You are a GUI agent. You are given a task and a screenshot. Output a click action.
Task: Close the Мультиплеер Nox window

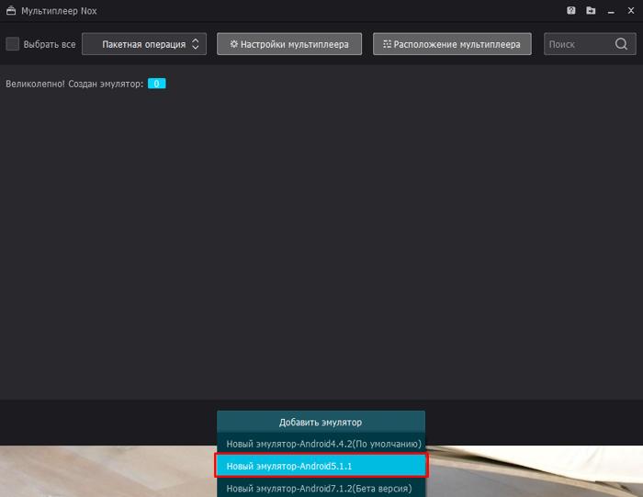click(631, 11)
